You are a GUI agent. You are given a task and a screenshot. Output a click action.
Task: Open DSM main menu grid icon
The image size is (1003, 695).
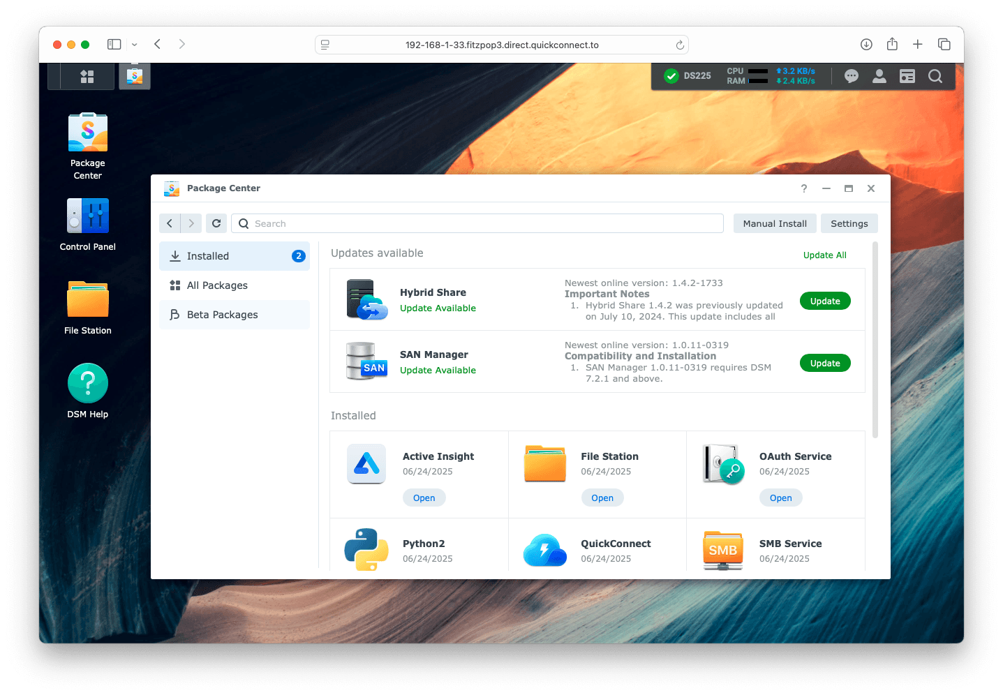click(87, 77)
